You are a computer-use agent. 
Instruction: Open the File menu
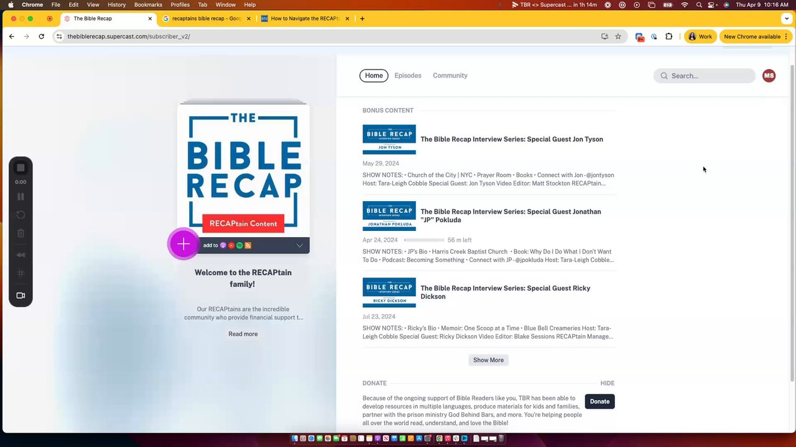[55, 4]
